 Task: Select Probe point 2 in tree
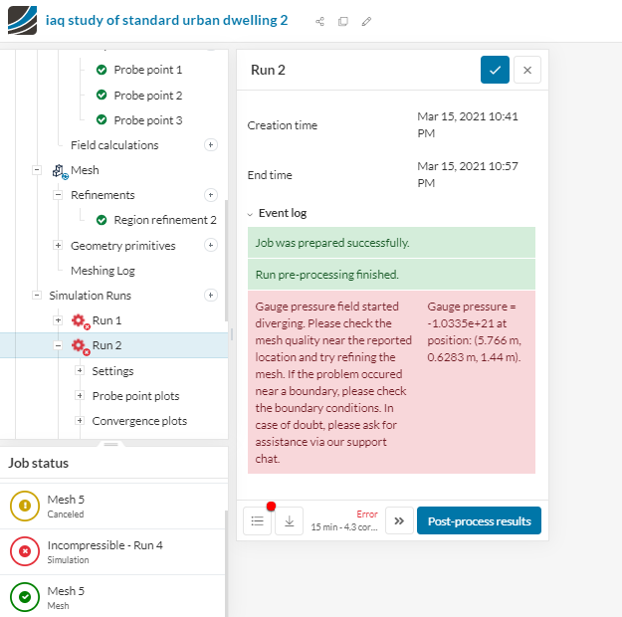(x=147, y=96)
